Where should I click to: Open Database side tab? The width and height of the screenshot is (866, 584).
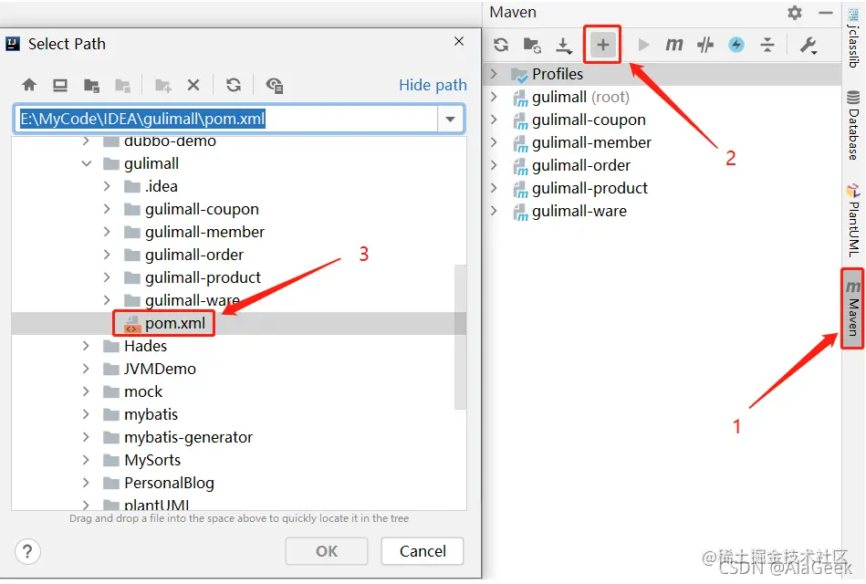click(x=853, y=125)
